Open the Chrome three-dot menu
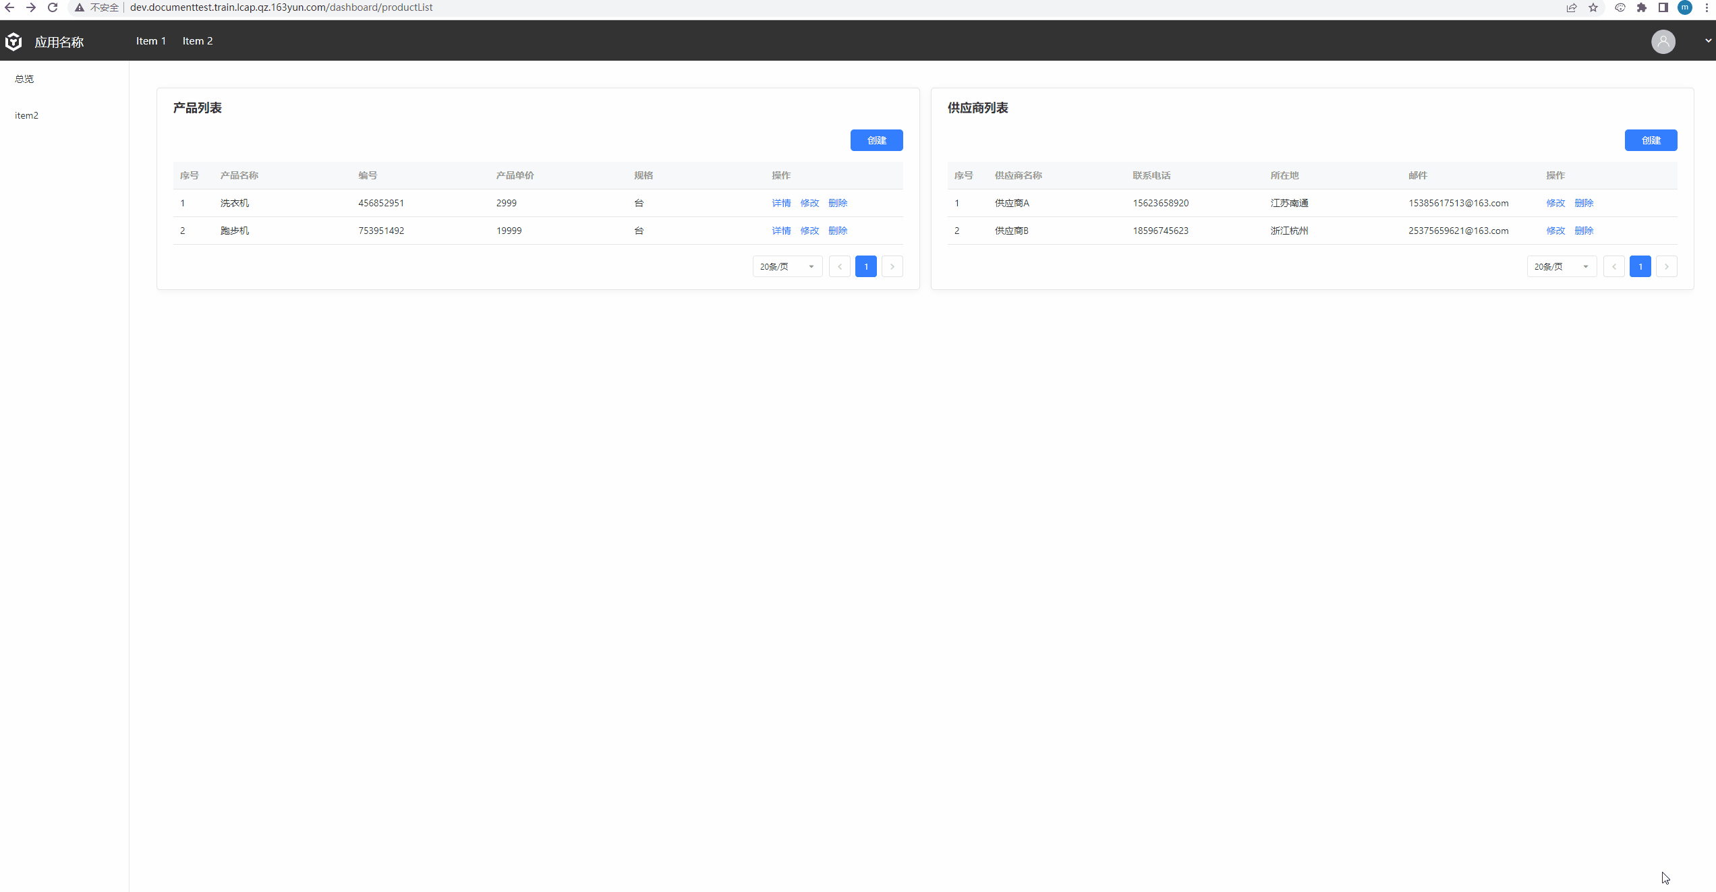 [x=1707, y=7]
